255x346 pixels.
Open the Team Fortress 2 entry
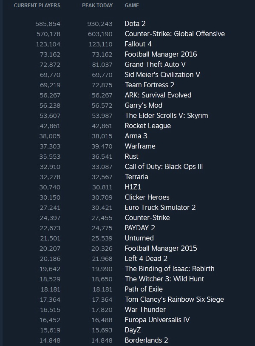(150, 85)
